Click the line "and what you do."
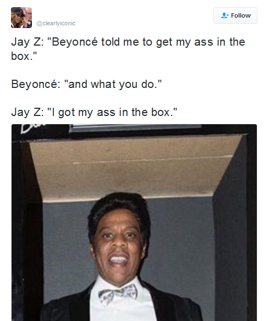This screenshot has width=264, height=321. 113,84
